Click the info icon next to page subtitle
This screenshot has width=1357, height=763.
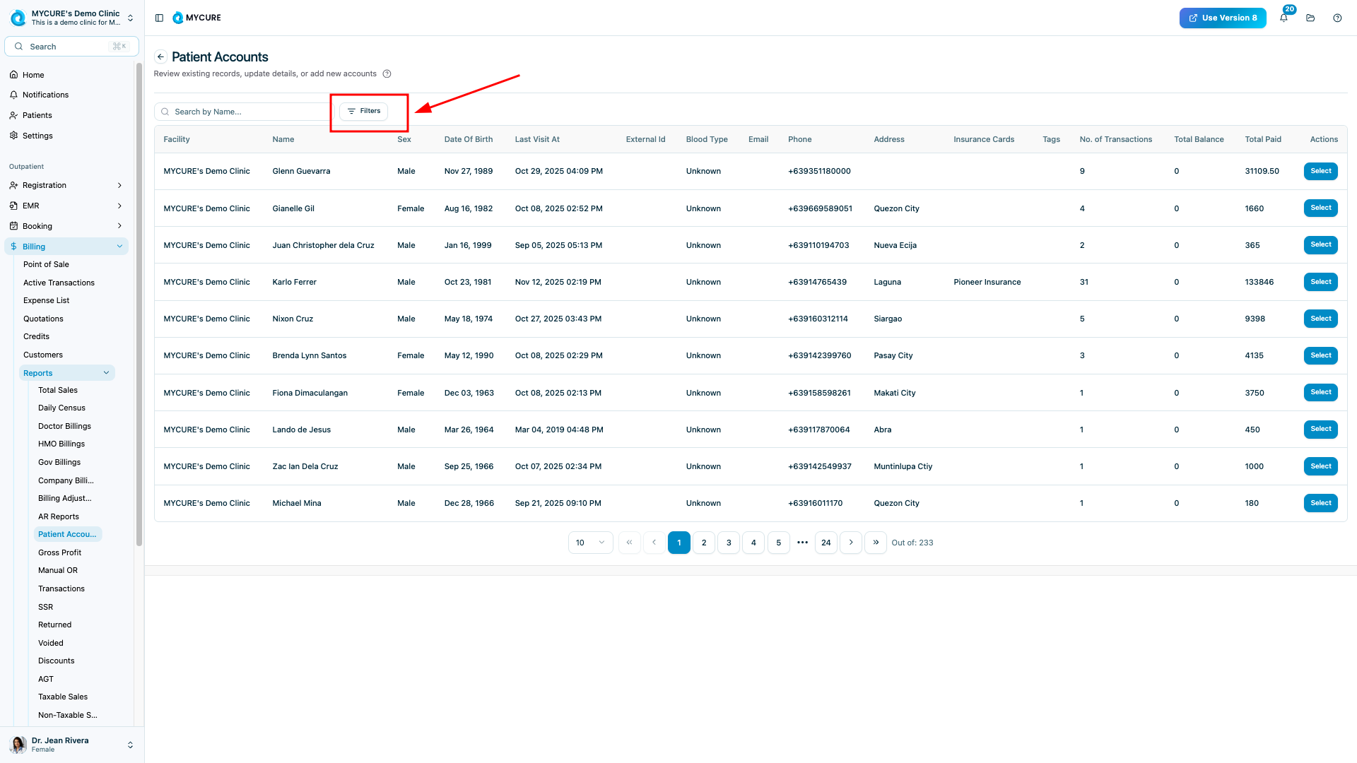(387, 74)
